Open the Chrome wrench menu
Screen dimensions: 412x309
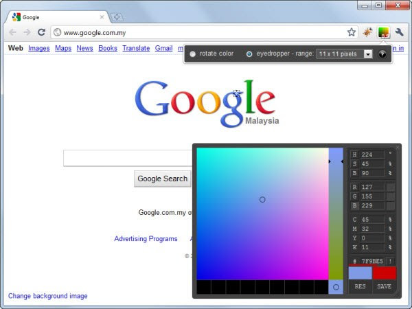[400, 32]
